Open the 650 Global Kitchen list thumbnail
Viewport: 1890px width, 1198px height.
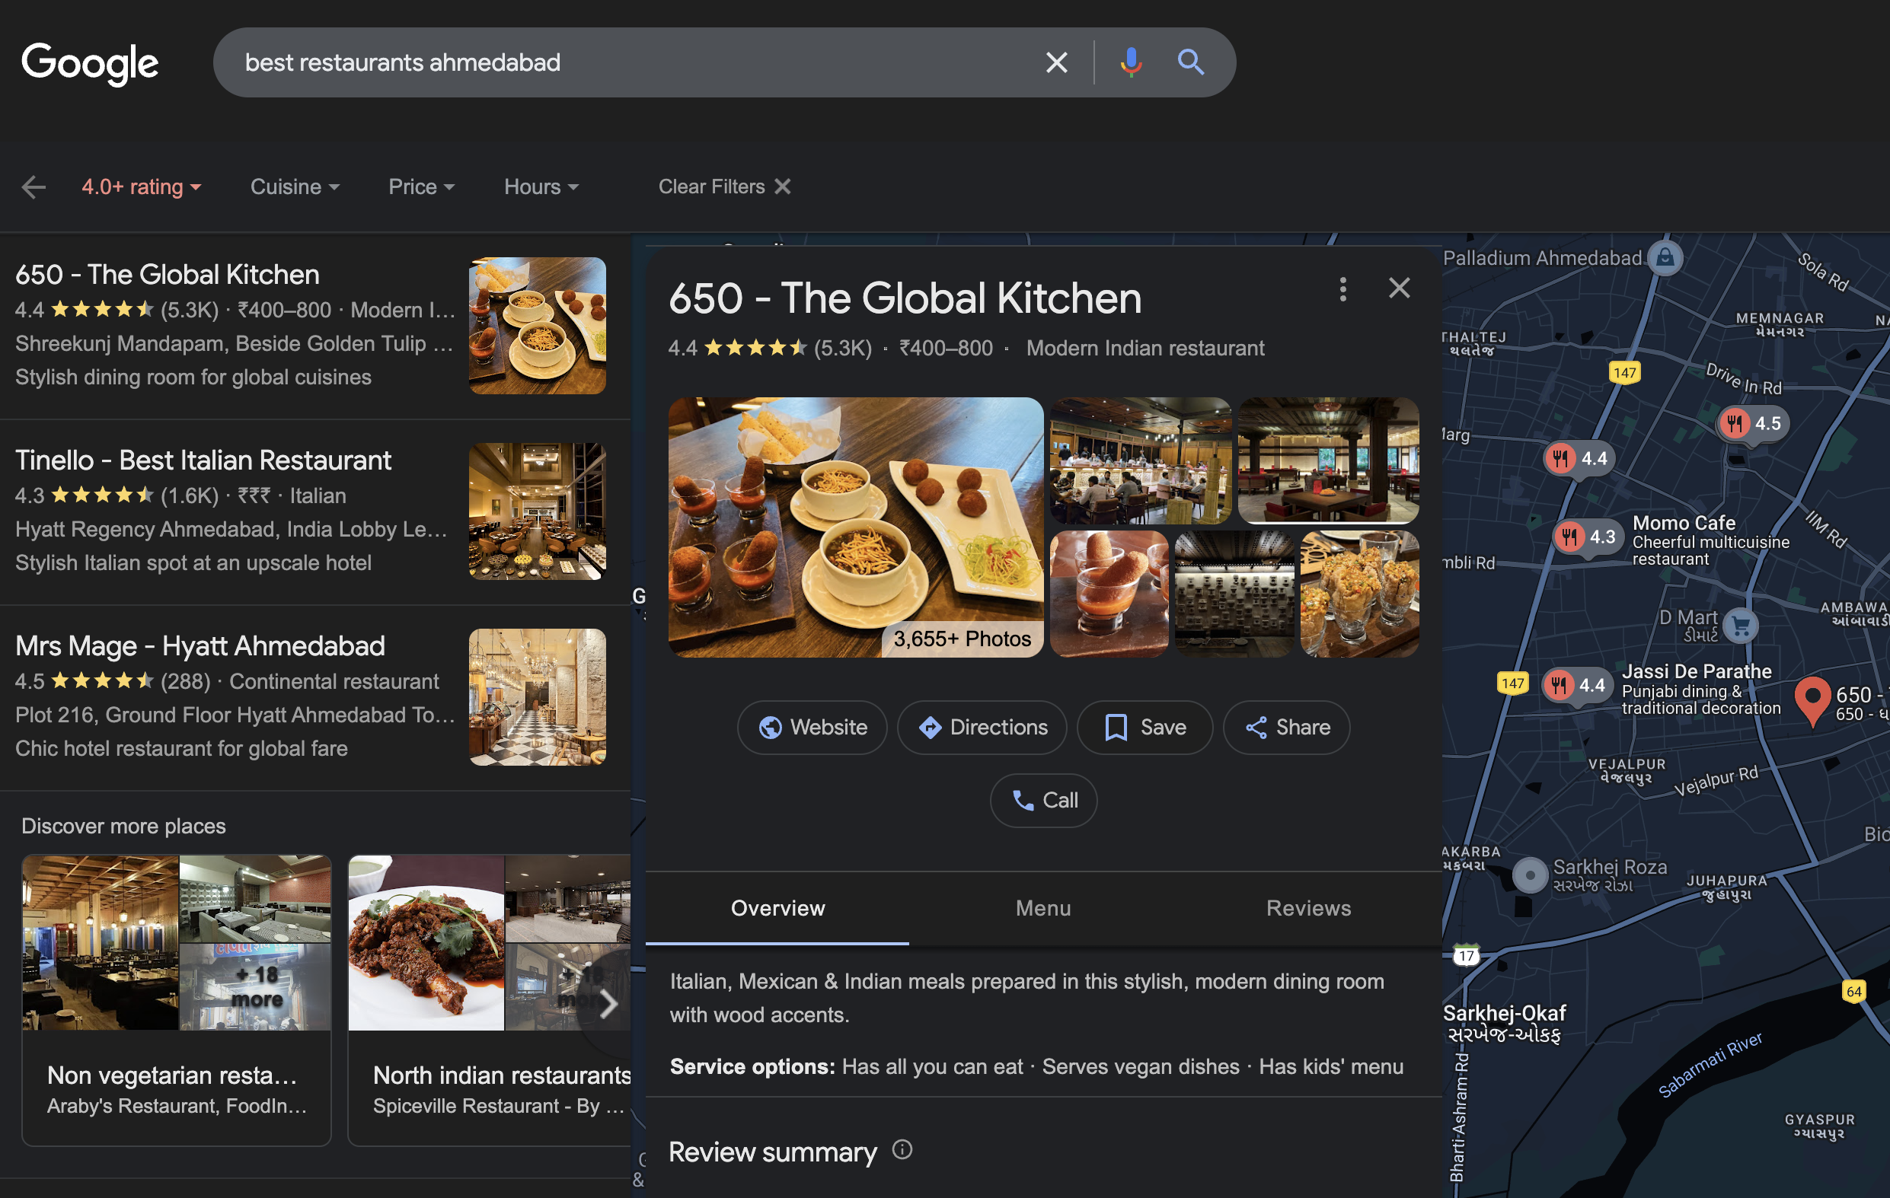click(537, 326)
